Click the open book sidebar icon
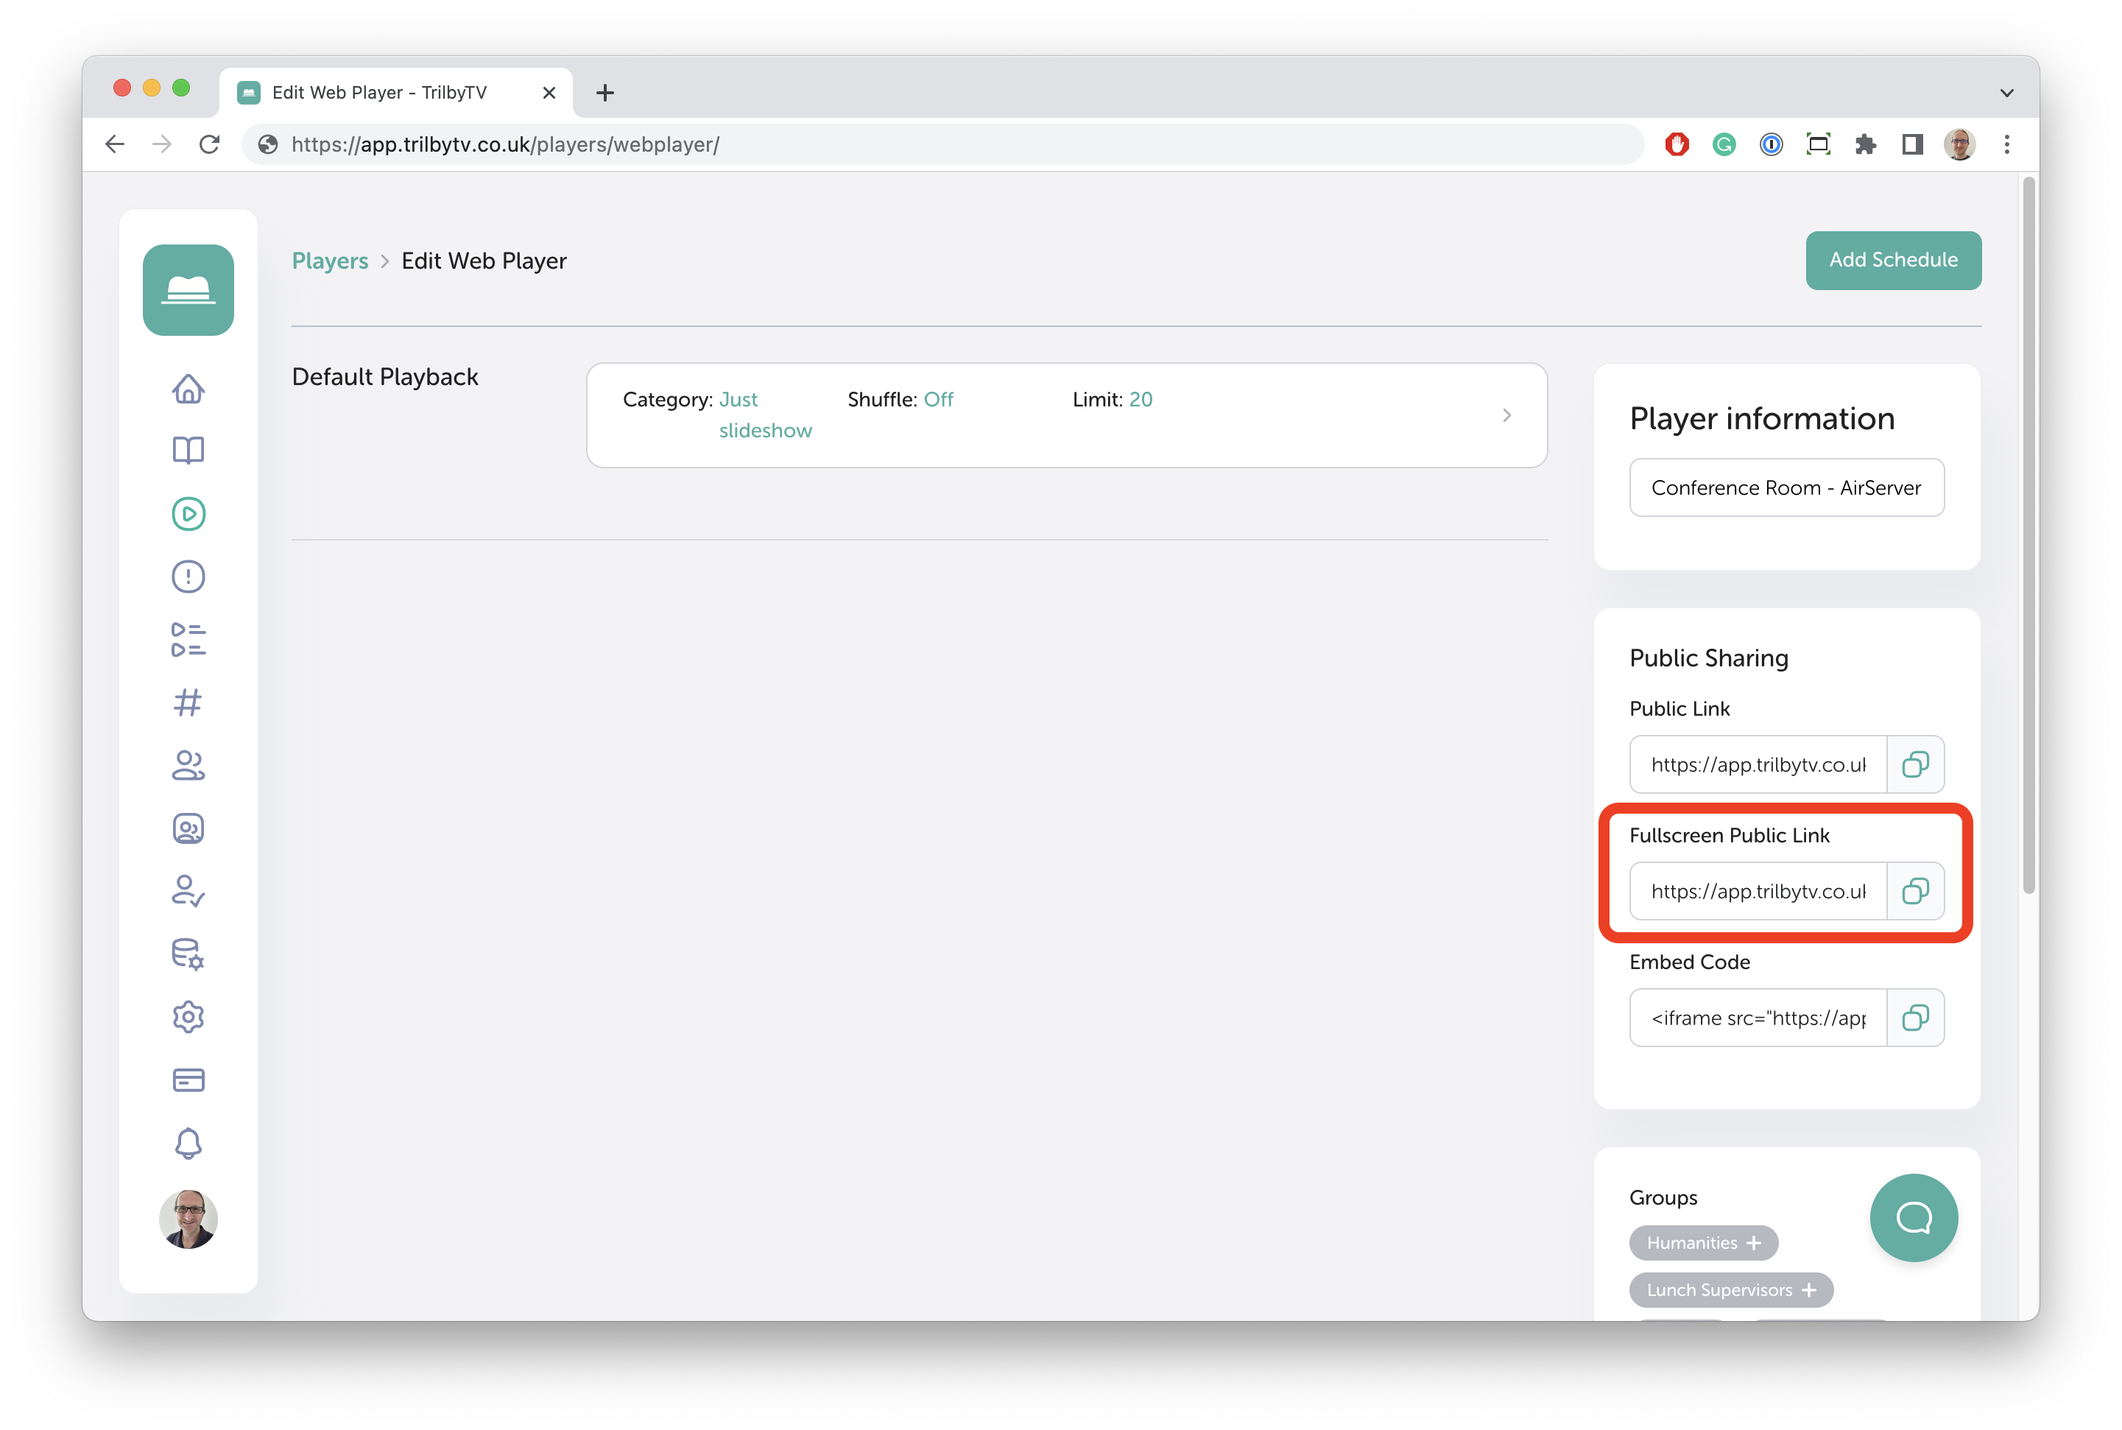Screen dimensions: 2122x1430 point(188,451)
